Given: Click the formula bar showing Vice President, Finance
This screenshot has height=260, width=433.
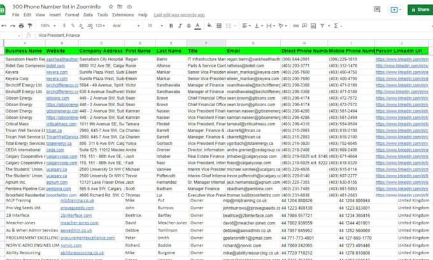Looking at the screenshot, I should (235, 36).
